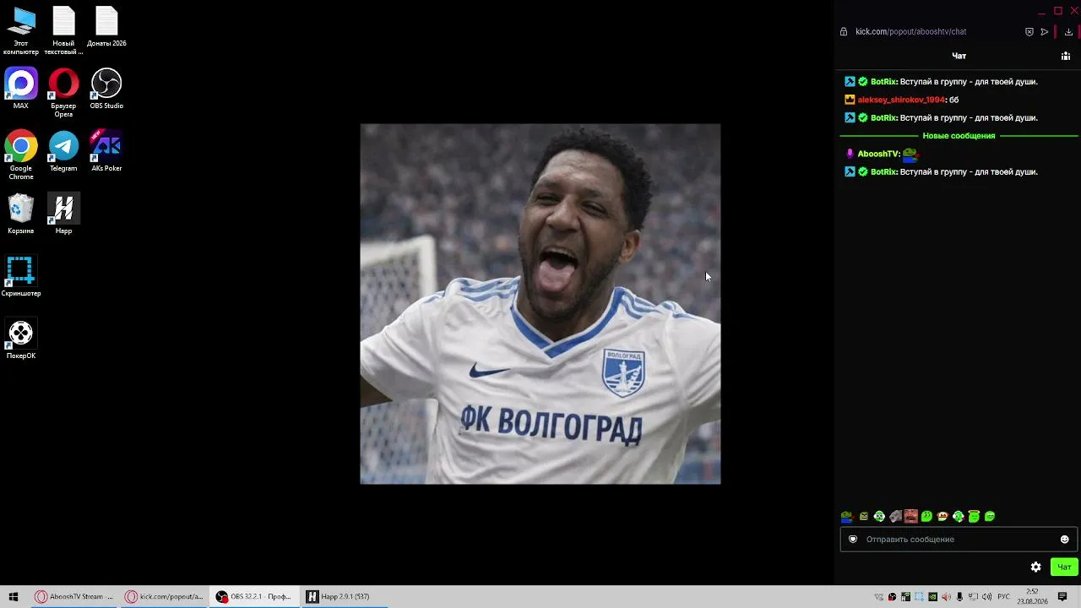Switch to OBS 32.2.1 taskbar window
The height and width of the screenshot is (608, 1081).
255,597
